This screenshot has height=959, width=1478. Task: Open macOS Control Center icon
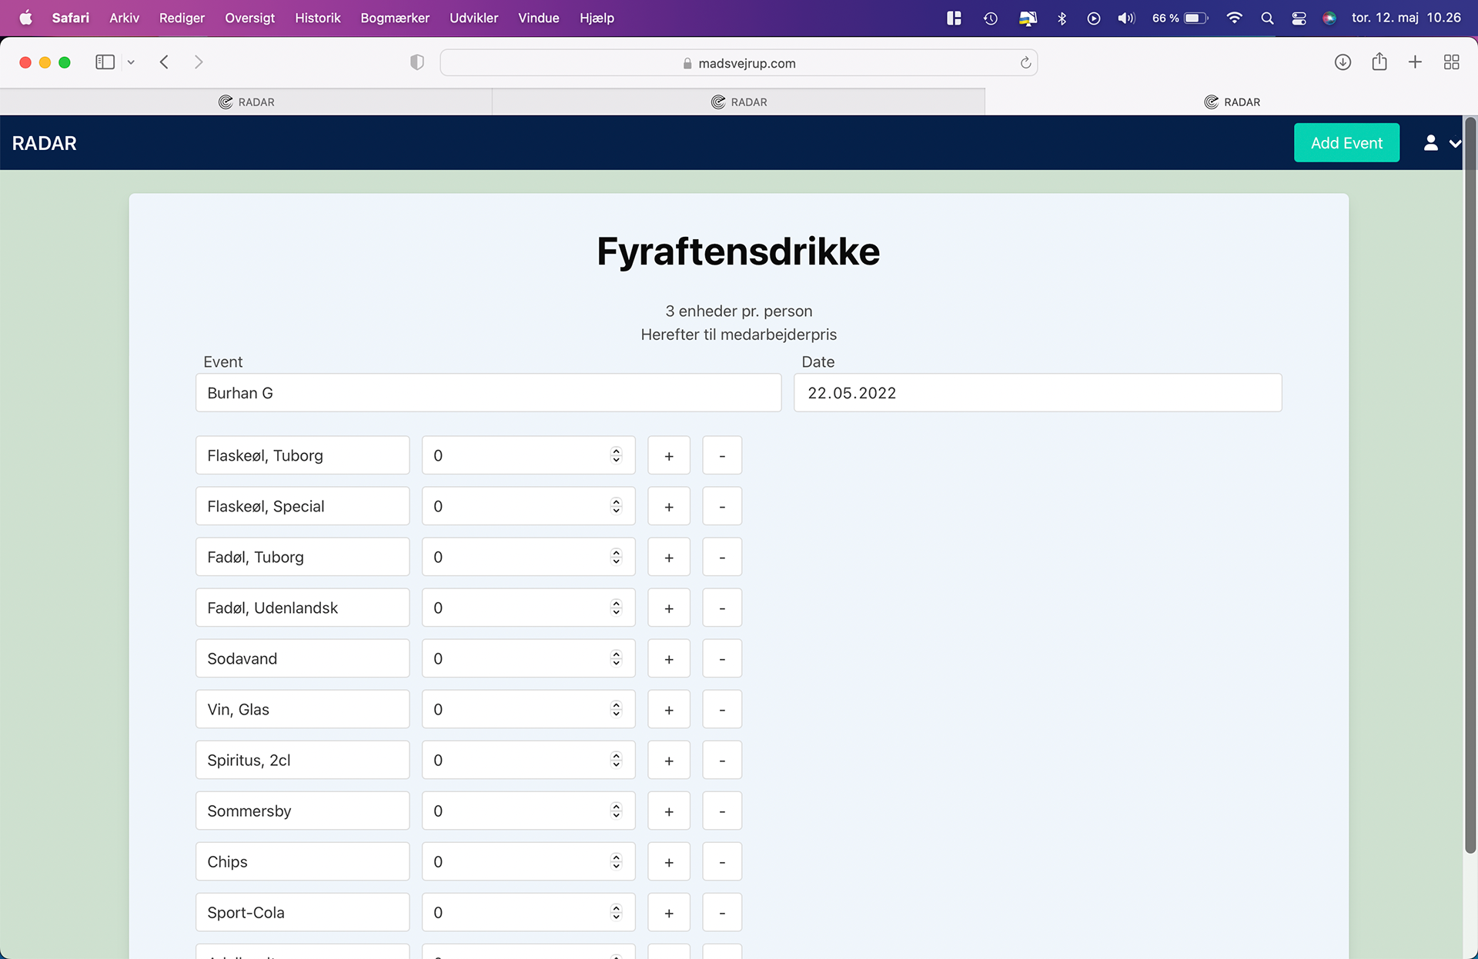tap(1299, 18)
